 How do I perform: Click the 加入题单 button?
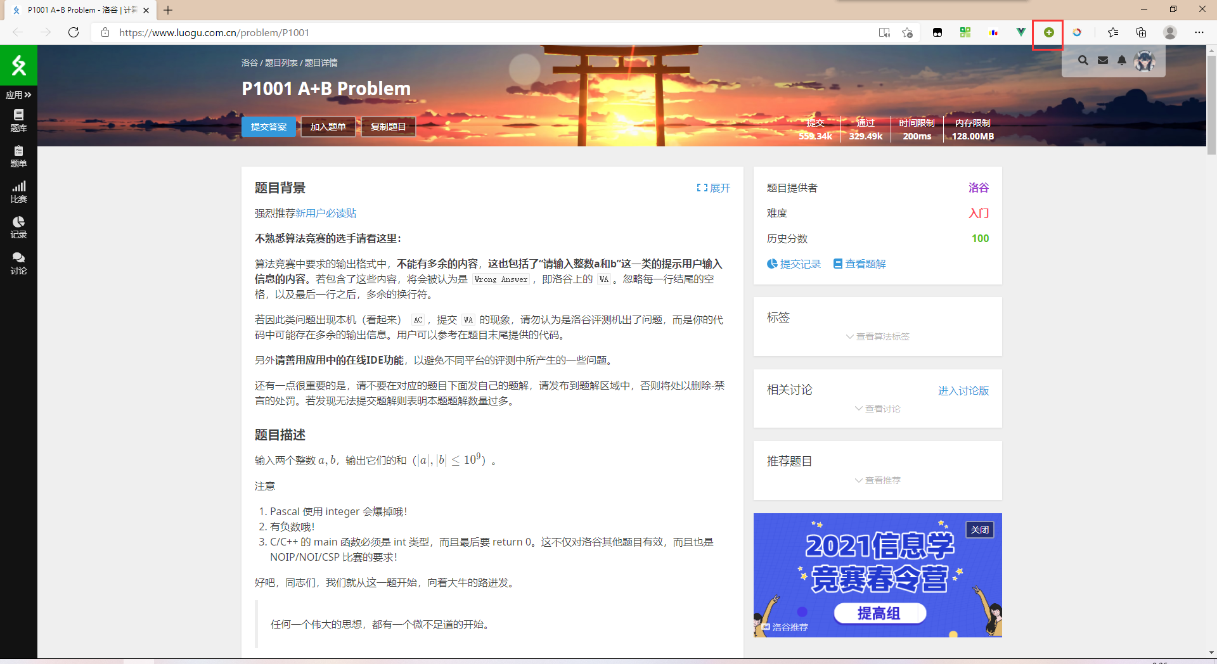pos(328,127)
